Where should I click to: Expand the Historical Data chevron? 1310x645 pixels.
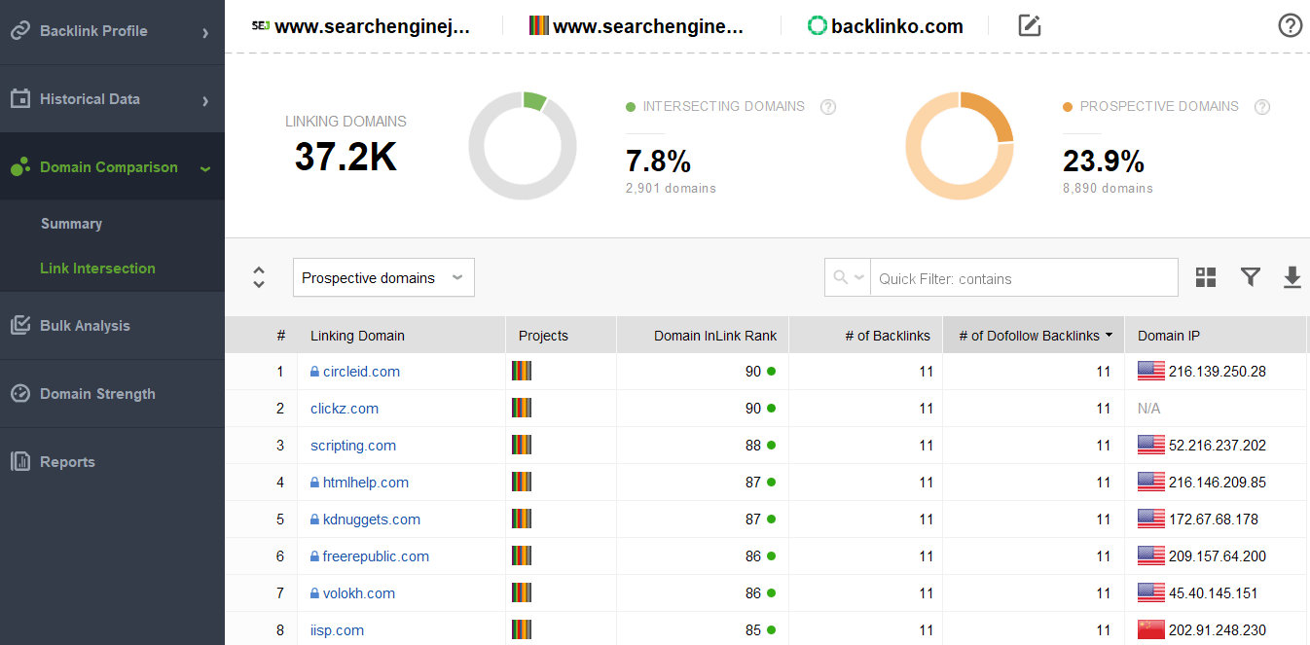205,100
